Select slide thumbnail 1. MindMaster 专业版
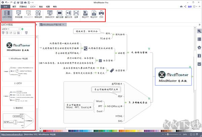The image size is (202, 137). coord(18,47)
